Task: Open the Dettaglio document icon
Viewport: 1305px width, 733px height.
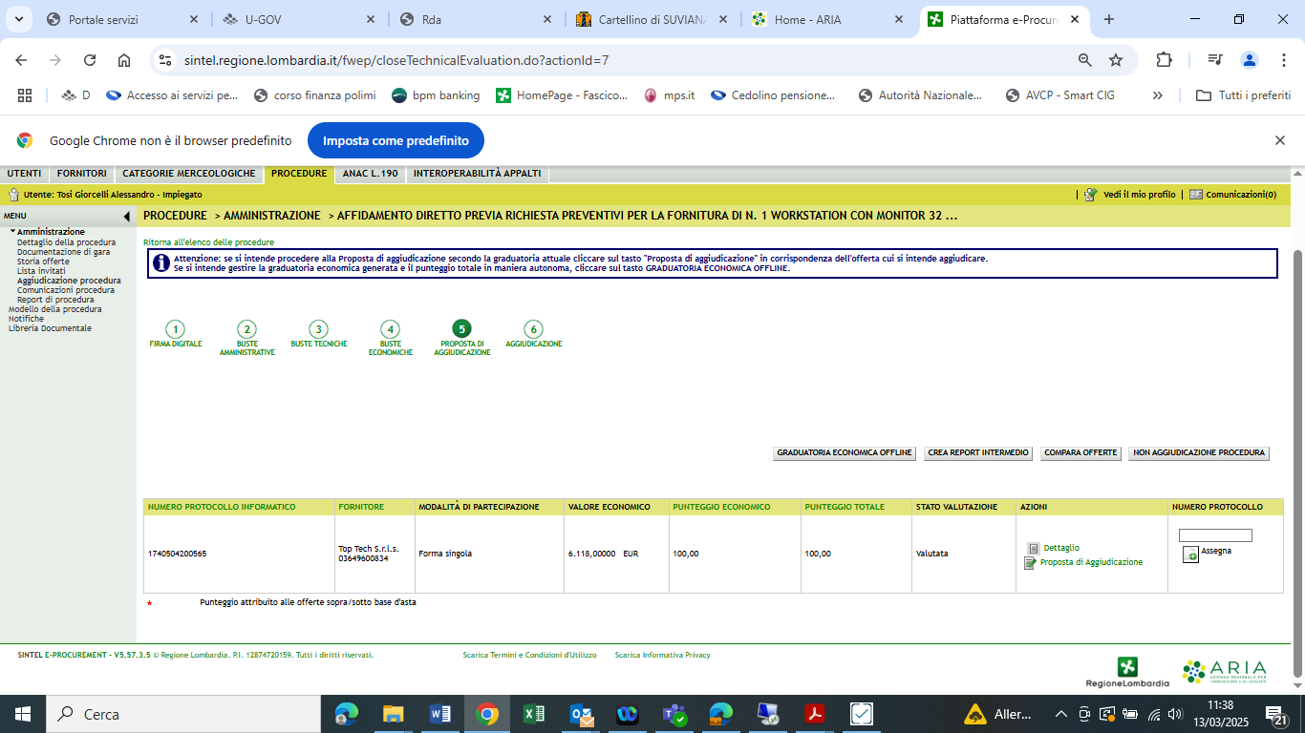Action: [x=1033, y=548]
